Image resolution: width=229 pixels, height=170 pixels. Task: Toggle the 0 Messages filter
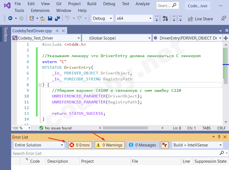click(142, 145)
